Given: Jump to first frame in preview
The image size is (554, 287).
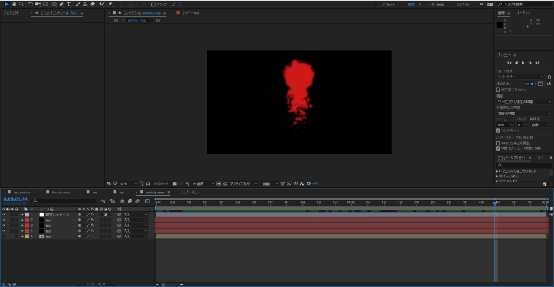Looking at the screenshot, I should click(510, 63).
